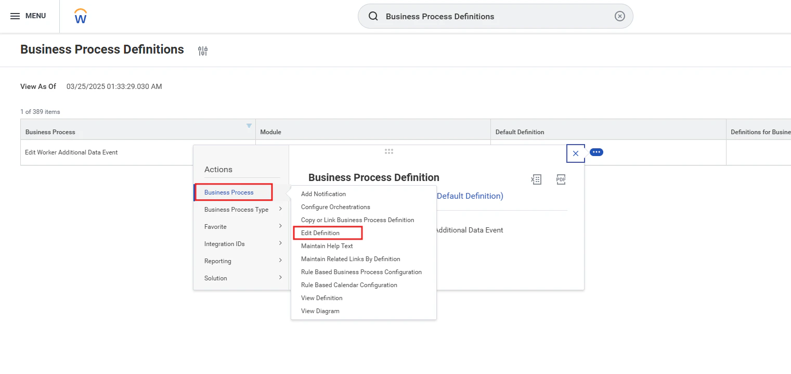
Task: Select Business Process in Actions menu
Action: 229,192
